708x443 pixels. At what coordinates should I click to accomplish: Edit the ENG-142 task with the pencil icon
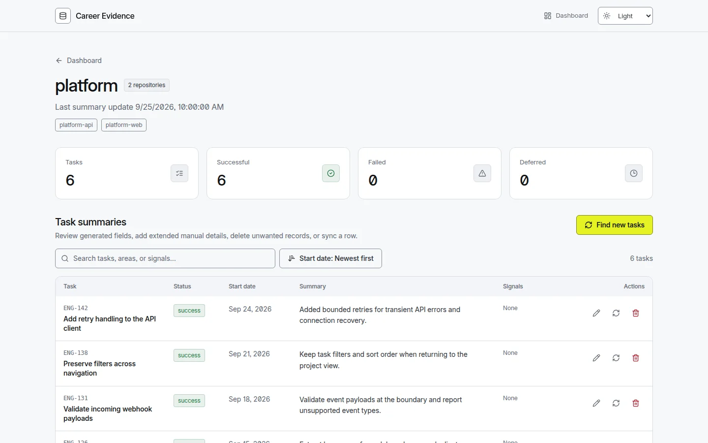tap(596, 313)
